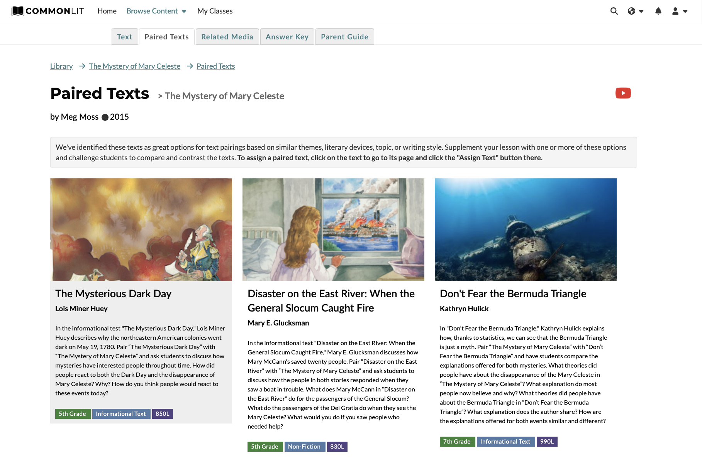Open the search magnifier icon
Image resolution: width=702 pixels, height=471 pixels.
click(x=614, y=11)
